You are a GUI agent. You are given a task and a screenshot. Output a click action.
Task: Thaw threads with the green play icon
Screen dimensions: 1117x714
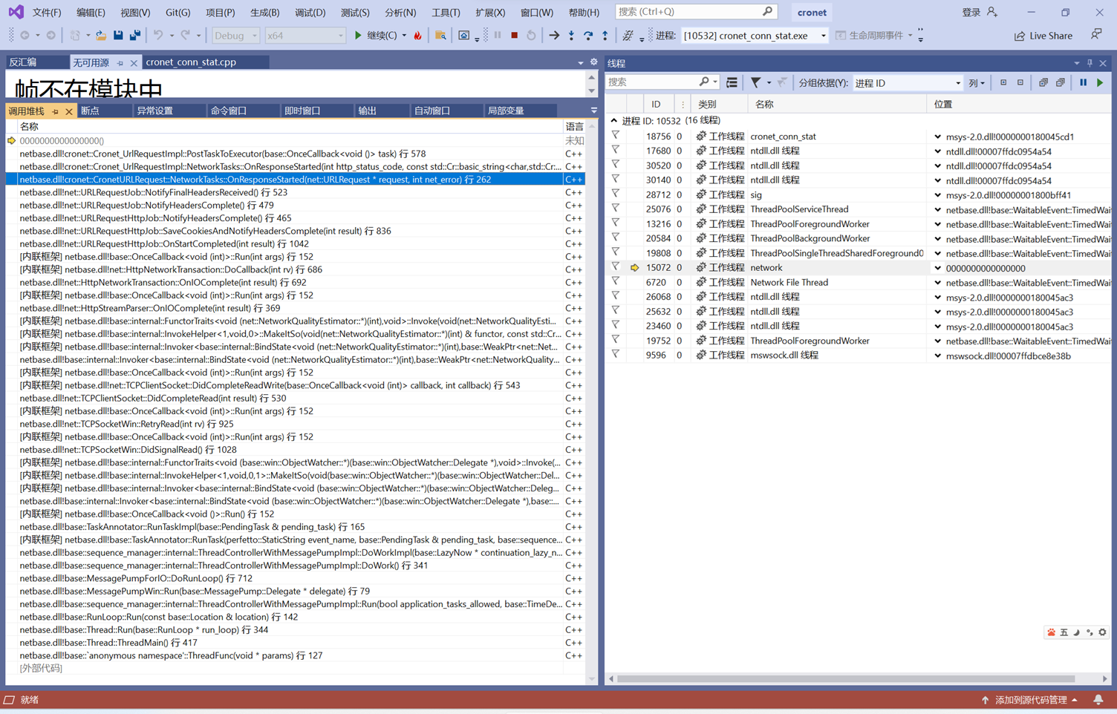coord(1100,83)
